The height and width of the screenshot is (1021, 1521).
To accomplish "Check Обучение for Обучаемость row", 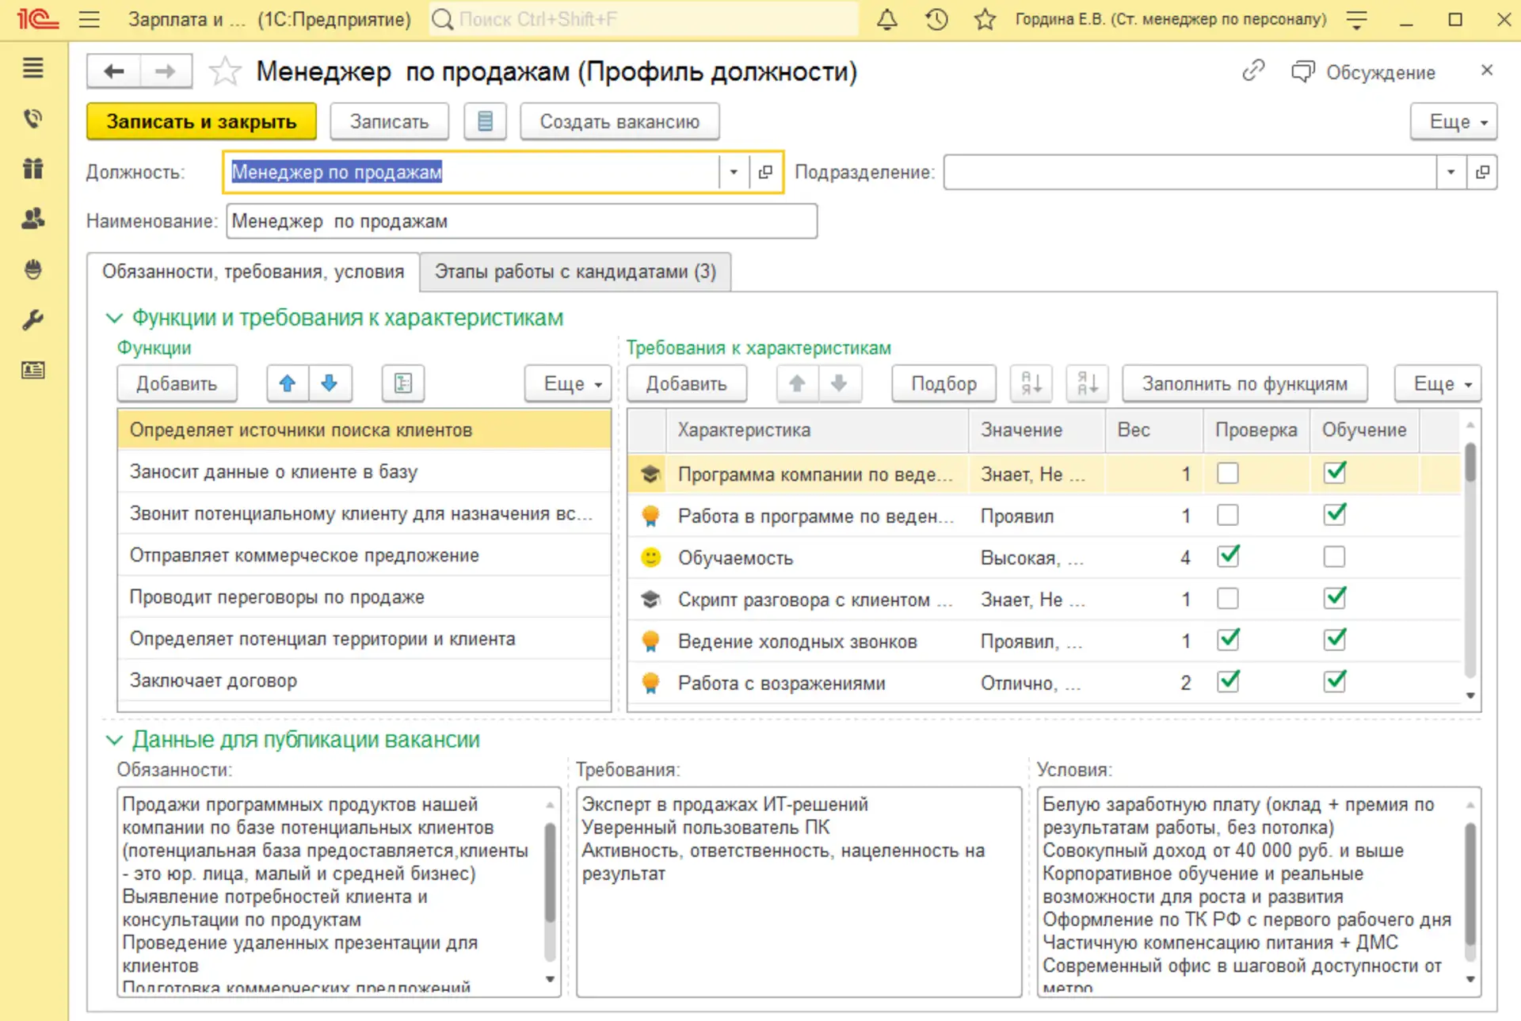I will click(1334, 557).
